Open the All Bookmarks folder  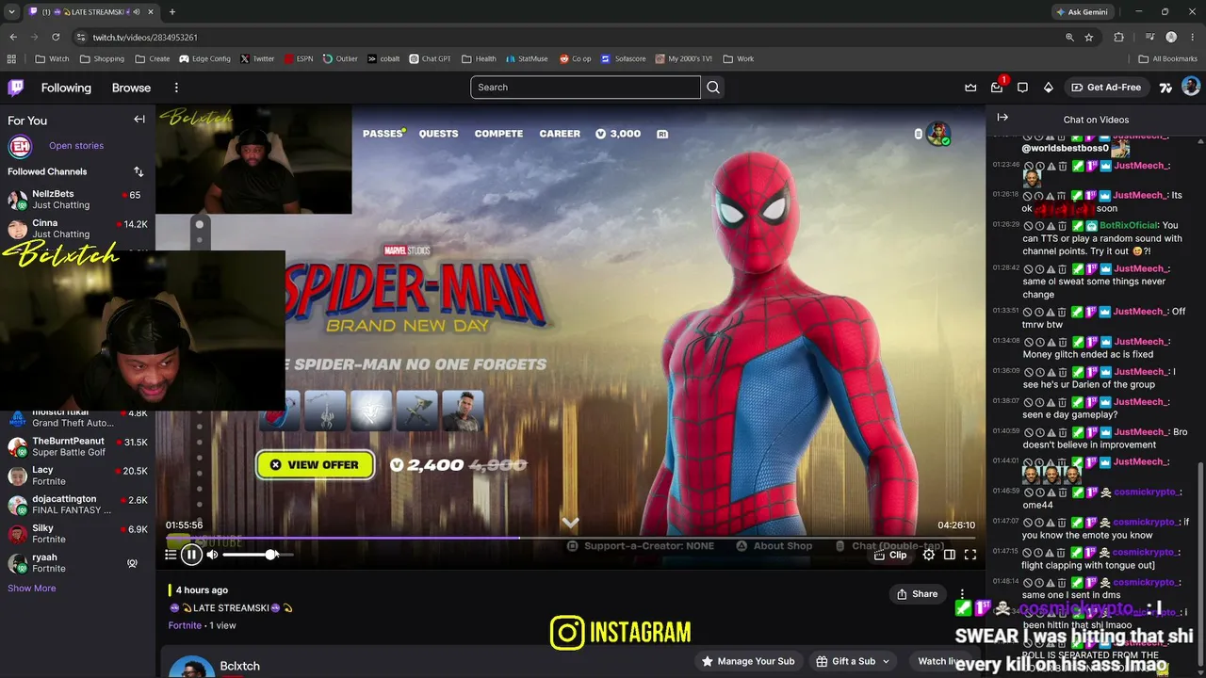1167,58
